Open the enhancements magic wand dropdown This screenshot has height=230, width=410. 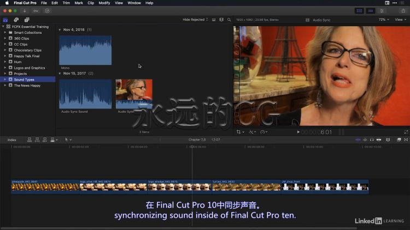253,132
